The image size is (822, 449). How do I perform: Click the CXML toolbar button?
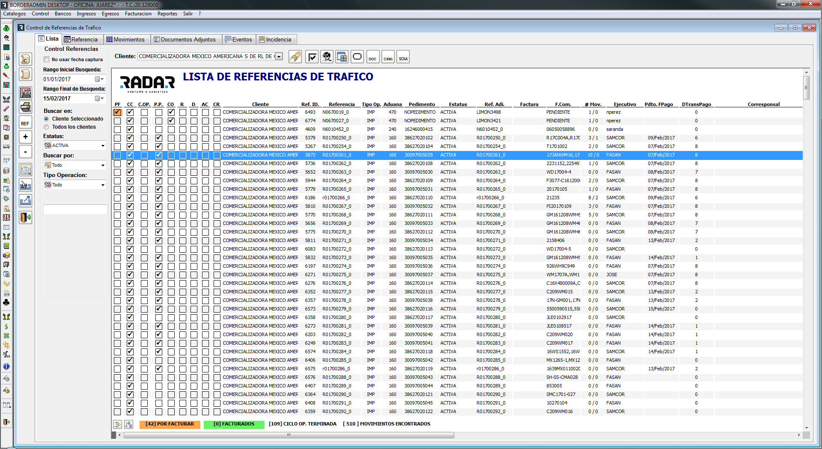click(388, 57)
